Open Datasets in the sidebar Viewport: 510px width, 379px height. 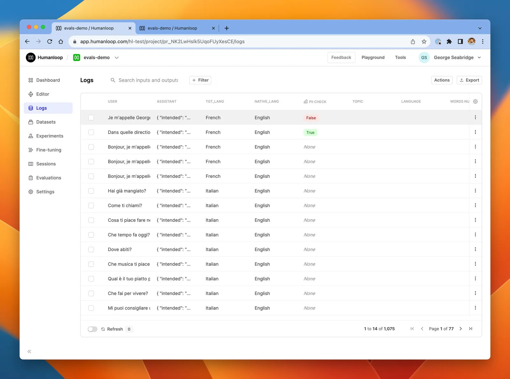tap(48, 122)
